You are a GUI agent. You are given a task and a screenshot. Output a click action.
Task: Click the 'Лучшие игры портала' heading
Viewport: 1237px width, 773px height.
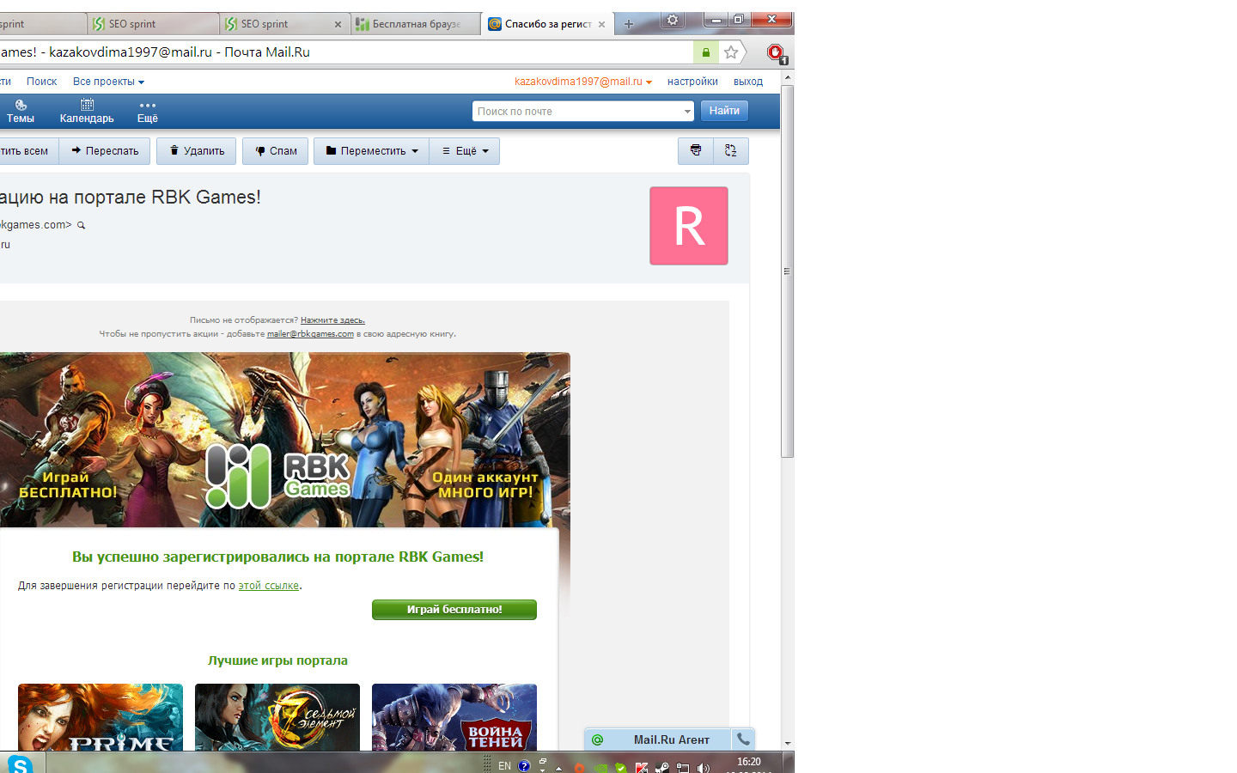tap(277, 660)
